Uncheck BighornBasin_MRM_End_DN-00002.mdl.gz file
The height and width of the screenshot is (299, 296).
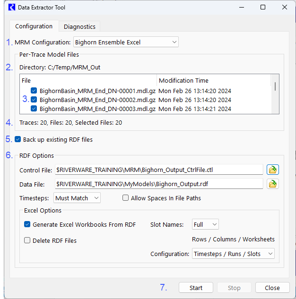34,100
